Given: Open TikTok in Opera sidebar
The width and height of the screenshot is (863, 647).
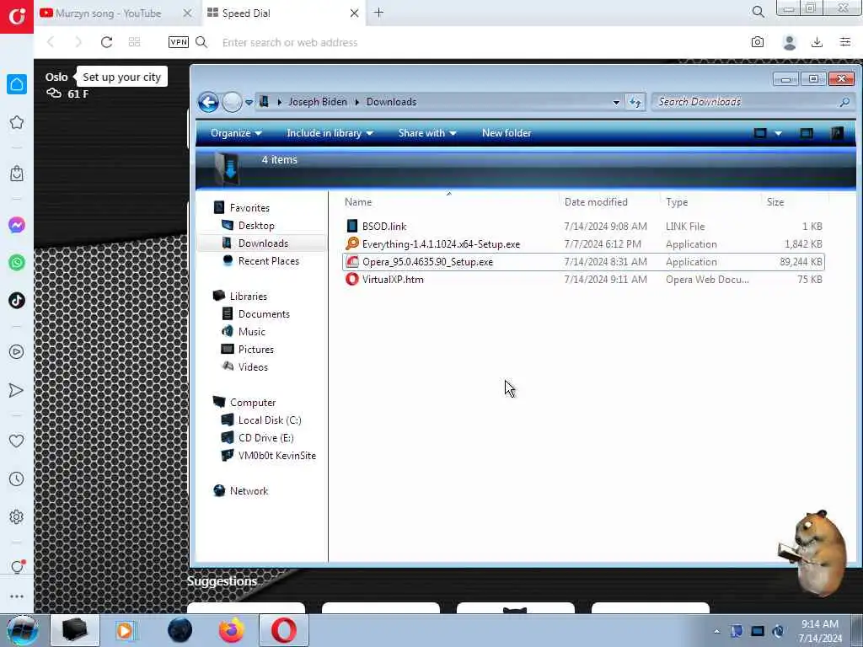Looking at the screenshot, I should pyautogui.click(x=17, y=301).
